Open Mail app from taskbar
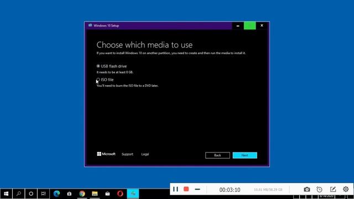The height and width of the screenshot is (199, 354). [107, 193]
